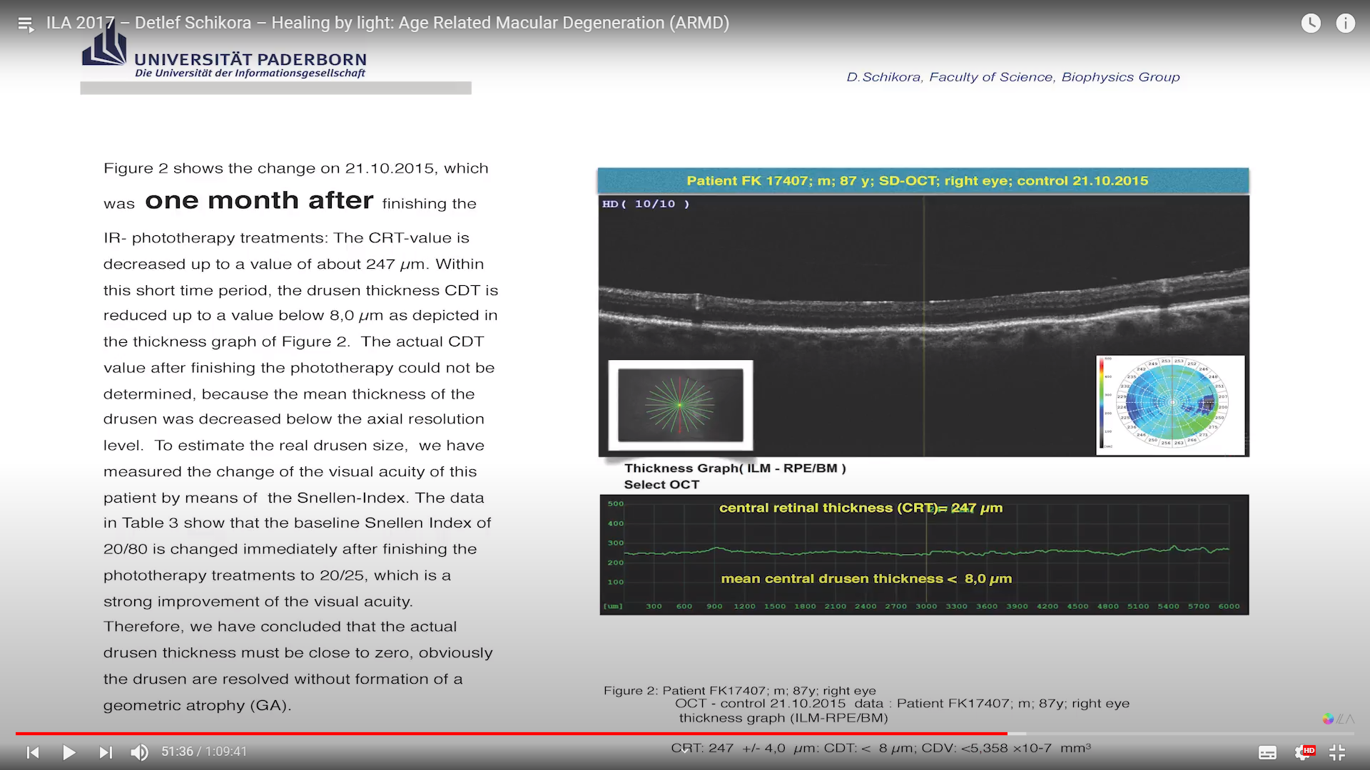Click the video title text

pos(387,23)
